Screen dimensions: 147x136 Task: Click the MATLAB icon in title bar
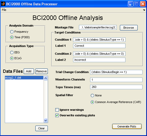pyautogui.click(x=3, y=4)
